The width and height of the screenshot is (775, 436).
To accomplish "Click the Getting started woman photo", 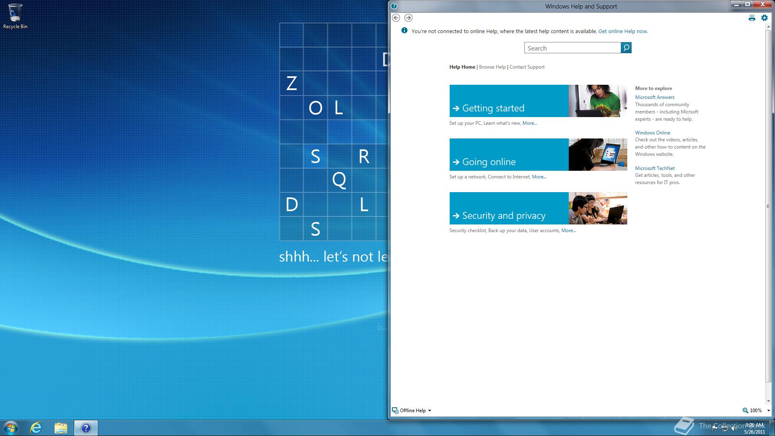I will click(x=598, y=101).
